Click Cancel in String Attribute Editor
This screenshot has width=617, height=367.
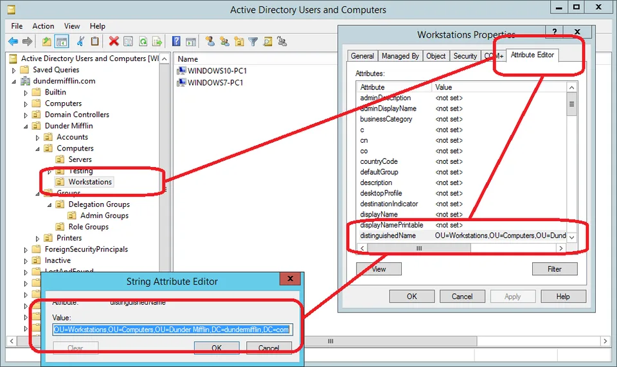[x=269, y=348]
